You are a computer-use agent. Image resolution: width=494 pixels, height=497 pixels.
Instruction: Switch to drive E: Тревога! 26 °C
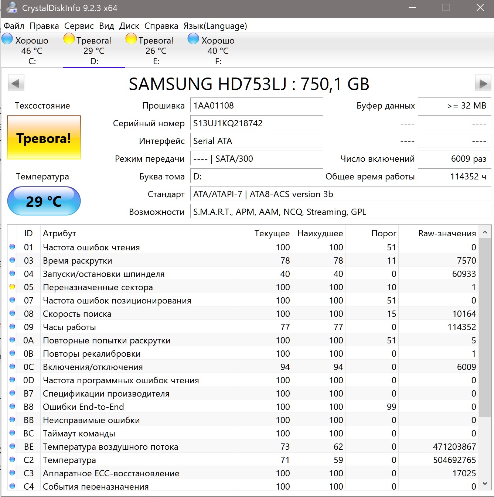156,50
